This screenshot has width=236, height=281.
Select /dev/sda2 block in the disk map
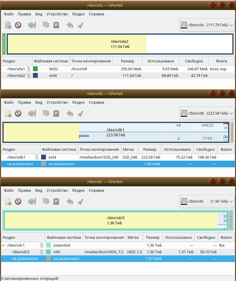pyautogui.click(x=120, y=44)
